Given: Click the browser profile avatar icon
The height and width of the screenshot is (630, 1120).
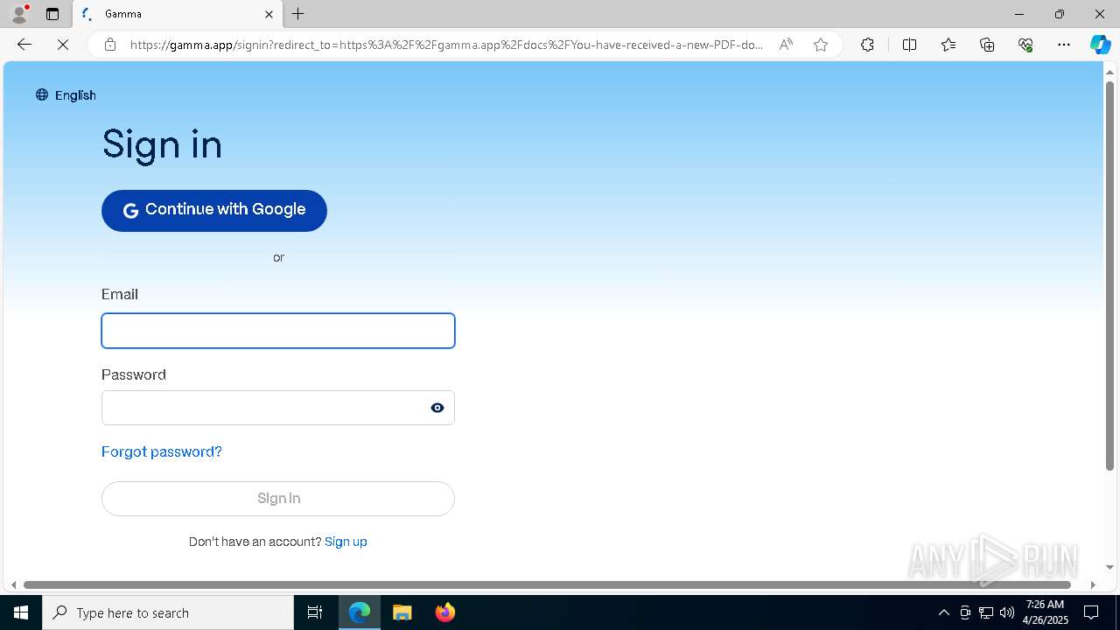Looking at the screenshot, I should pos(18,14).
